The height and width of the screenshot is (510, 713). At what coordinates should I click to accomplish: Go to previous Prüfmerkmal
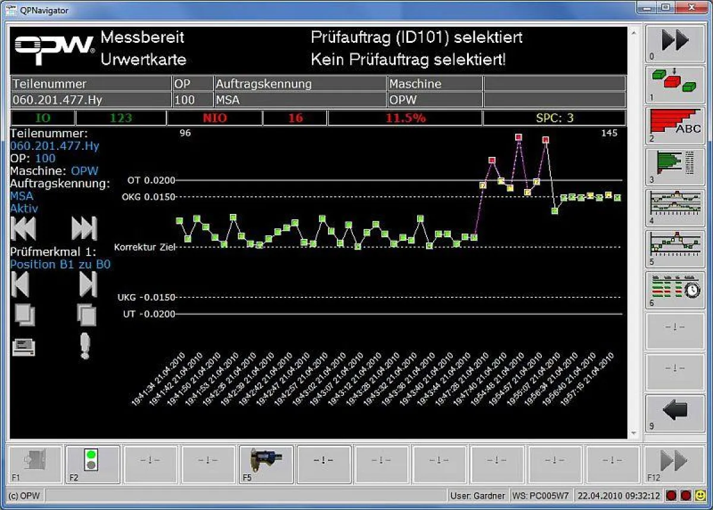[x=20, y=284]
